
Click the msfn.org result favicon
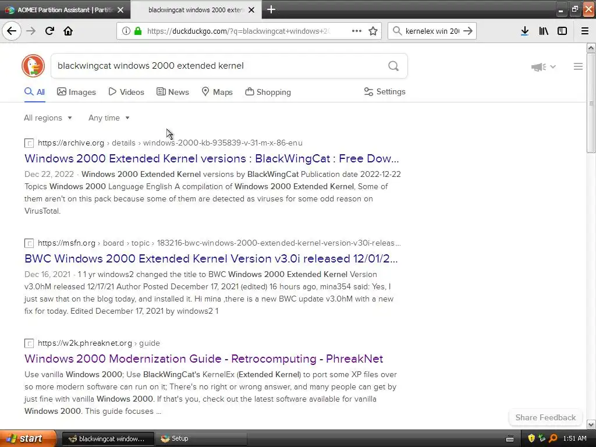(29, 243)
